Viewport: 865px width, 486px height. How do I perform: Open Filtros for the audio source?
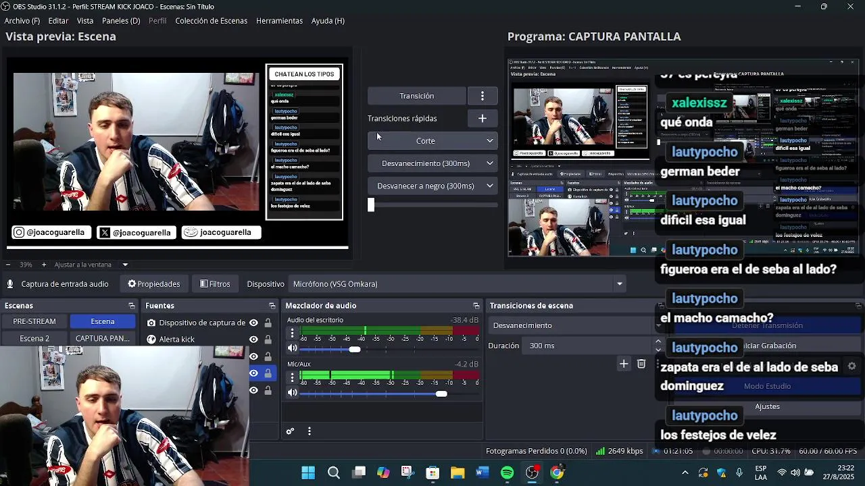pos(215,284)
